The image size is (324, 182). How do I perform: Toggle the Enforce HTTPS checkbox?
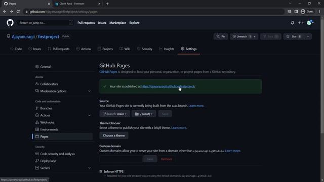(x=101, y=171)
